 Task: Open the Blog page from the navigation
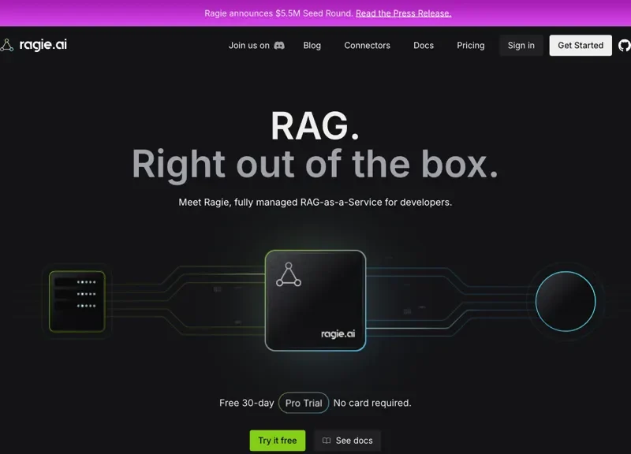(x=312, y=46)
